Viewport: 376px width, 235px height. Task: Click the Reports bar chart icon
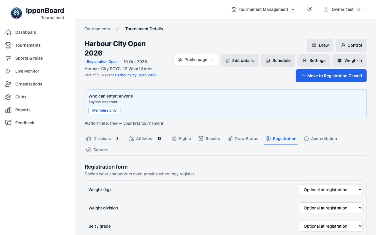click(x=8, y=110)
